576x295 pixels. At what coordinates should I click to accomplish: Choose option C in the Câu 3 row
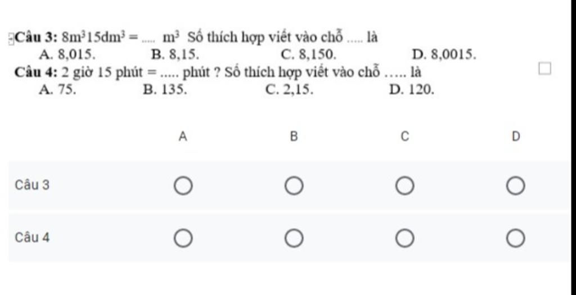pyautogui.click(x=404, y=186)
